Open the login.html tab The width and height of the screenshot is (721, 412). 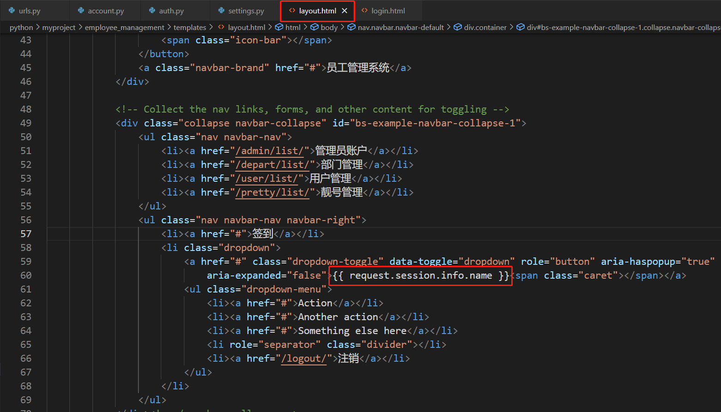388,11
